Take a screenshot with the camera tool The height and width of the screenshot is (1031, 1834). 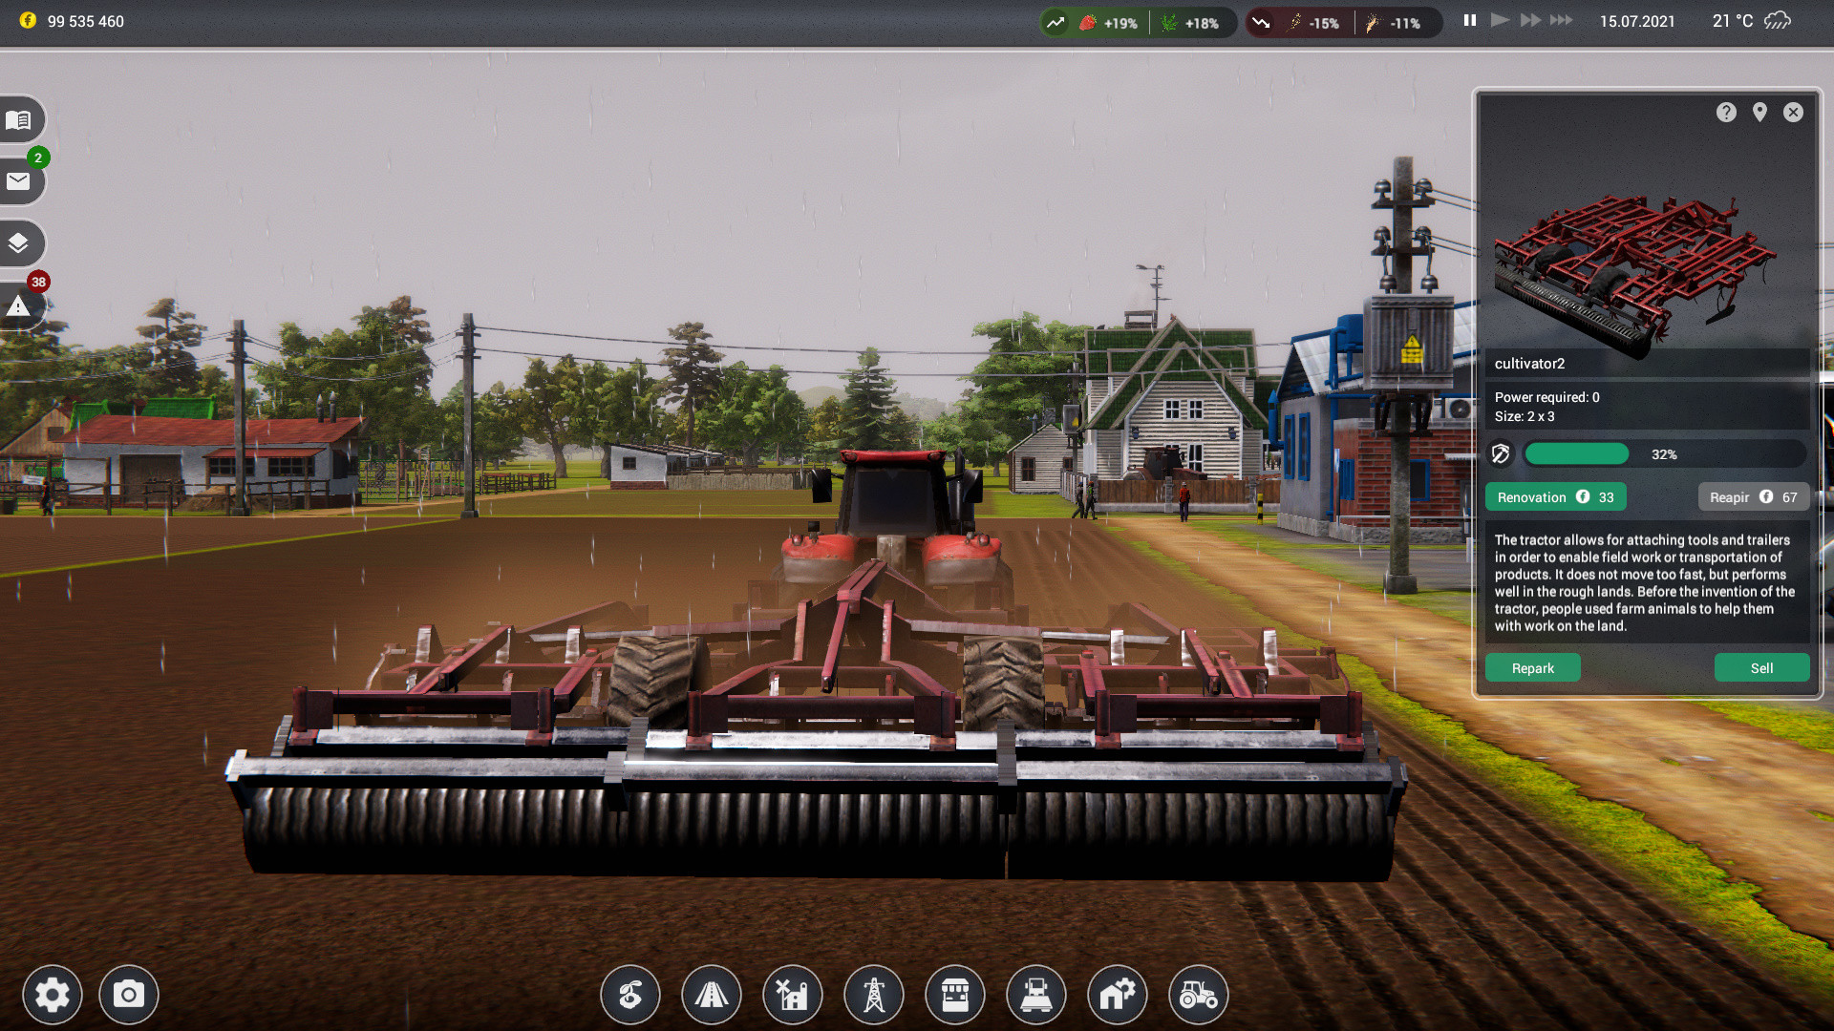click(x=128, y=995)
